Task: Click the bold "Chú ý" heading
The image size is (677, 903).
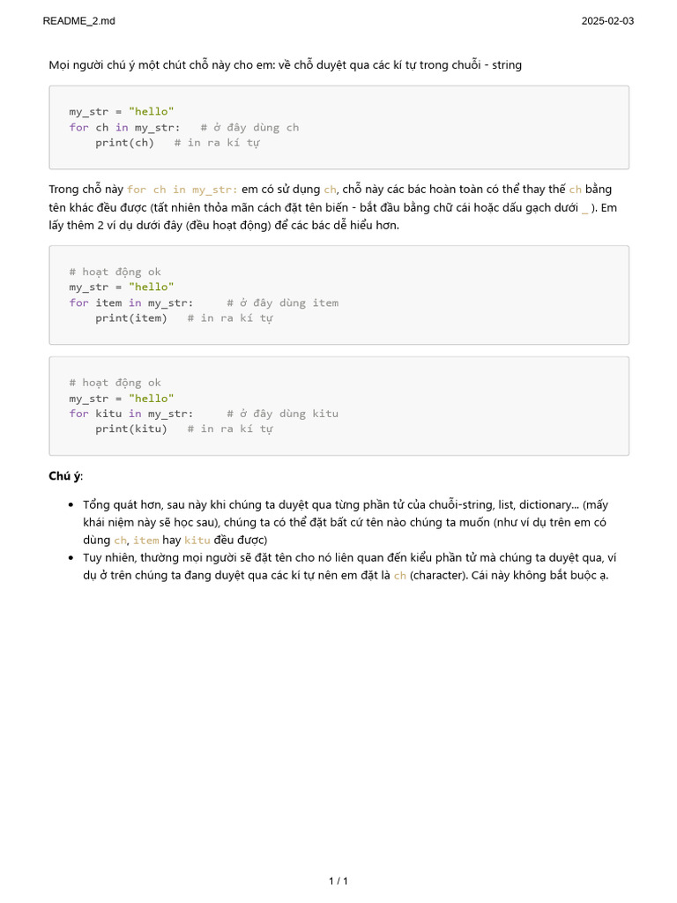Action: point(64,476)
